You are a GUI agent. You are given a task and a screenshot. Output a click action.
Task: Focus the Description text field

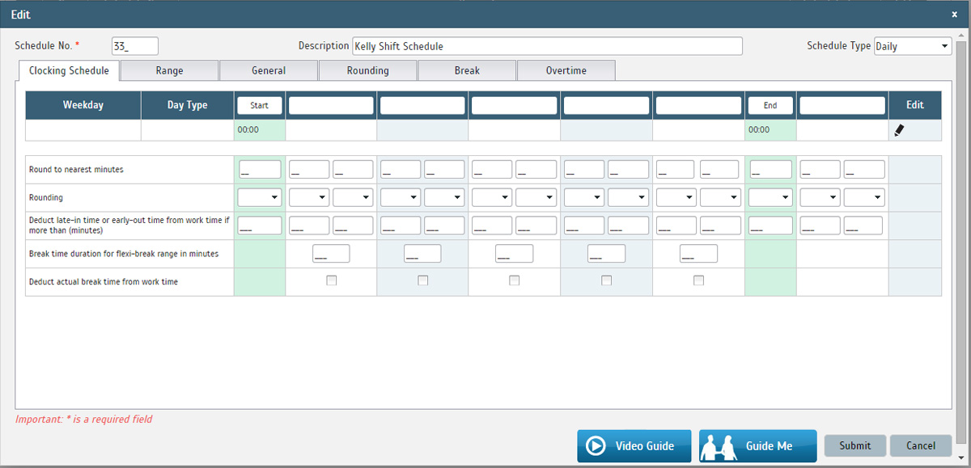(x=546, y=46)
